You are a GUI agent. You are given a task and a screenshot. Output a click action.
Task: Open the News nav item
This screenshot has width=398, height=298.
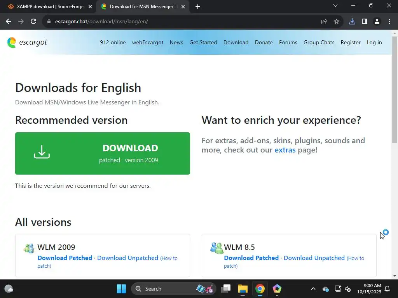coord(176,42)
